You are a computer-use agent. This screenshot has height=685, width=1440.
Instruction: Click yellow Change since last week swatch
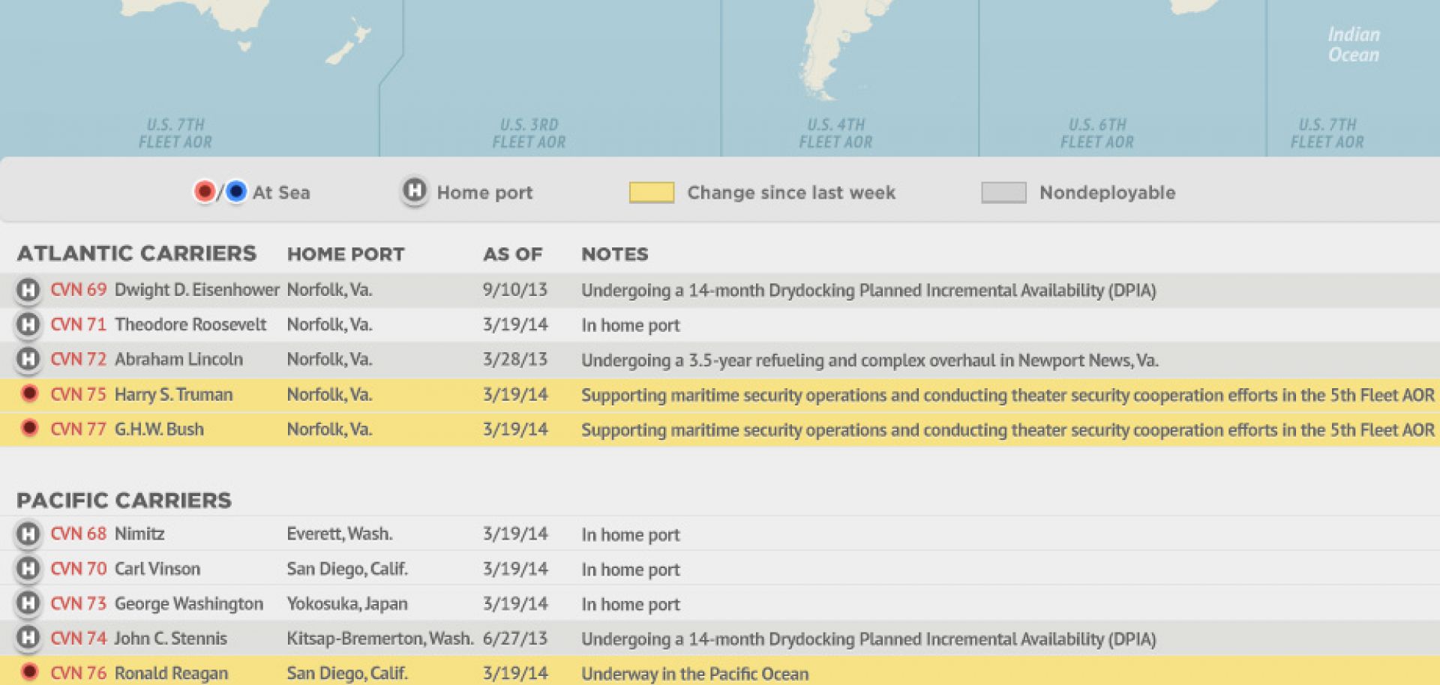[x=651, y=193]
